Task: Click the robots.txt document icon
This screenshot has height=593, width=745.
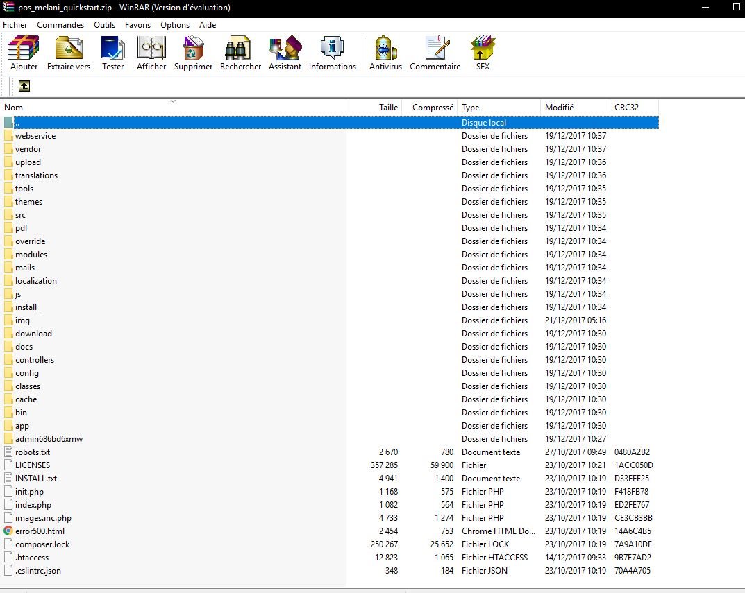Action: 8,452
